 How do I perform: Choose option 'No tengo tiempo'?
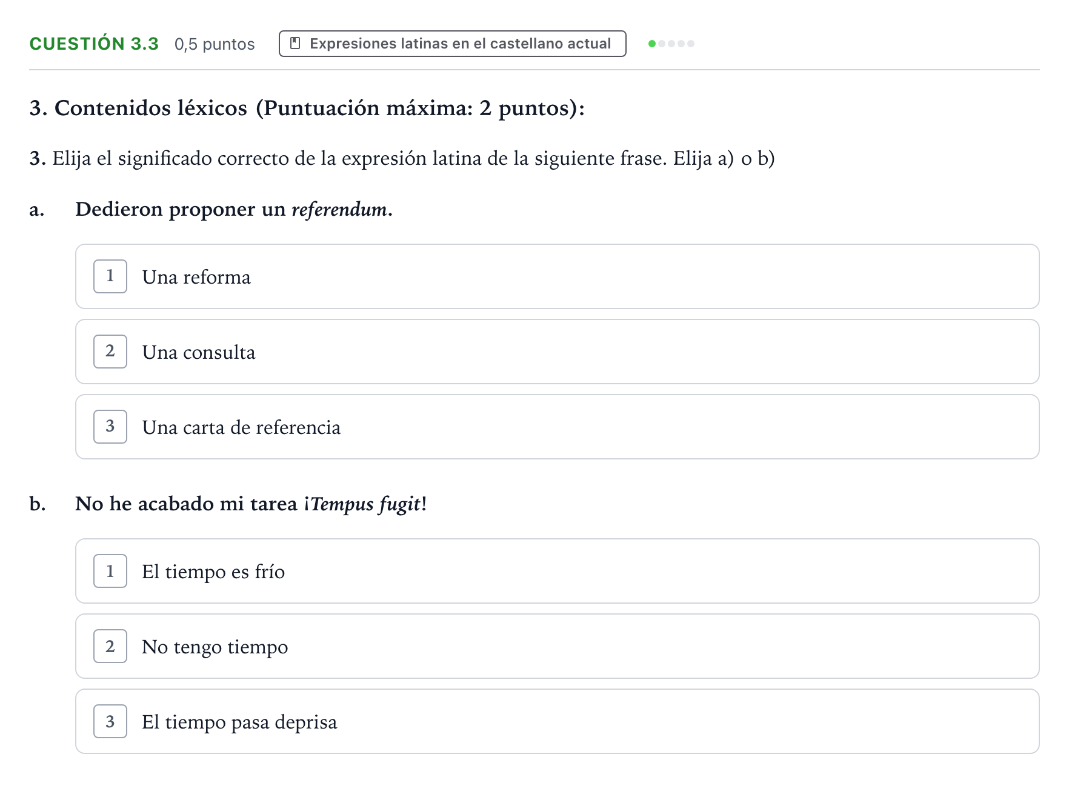pyautogui.click(x=557, y=646)
